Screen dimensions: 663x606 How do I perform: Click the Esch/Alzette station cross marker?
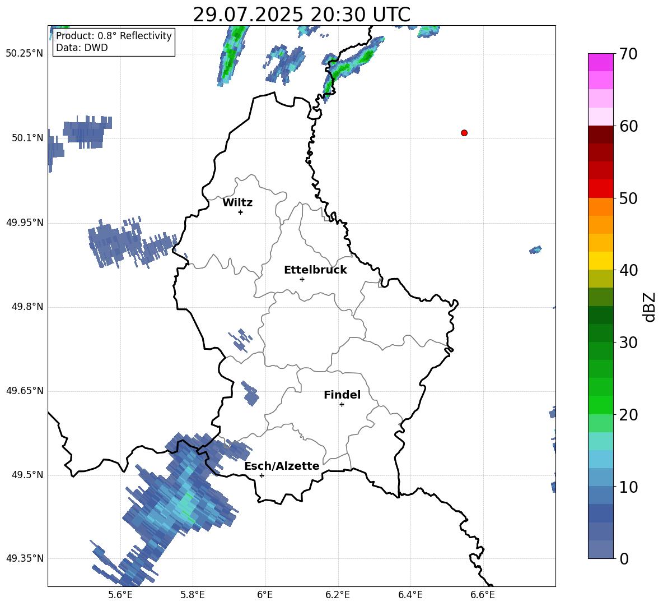(x=262, y=475)
